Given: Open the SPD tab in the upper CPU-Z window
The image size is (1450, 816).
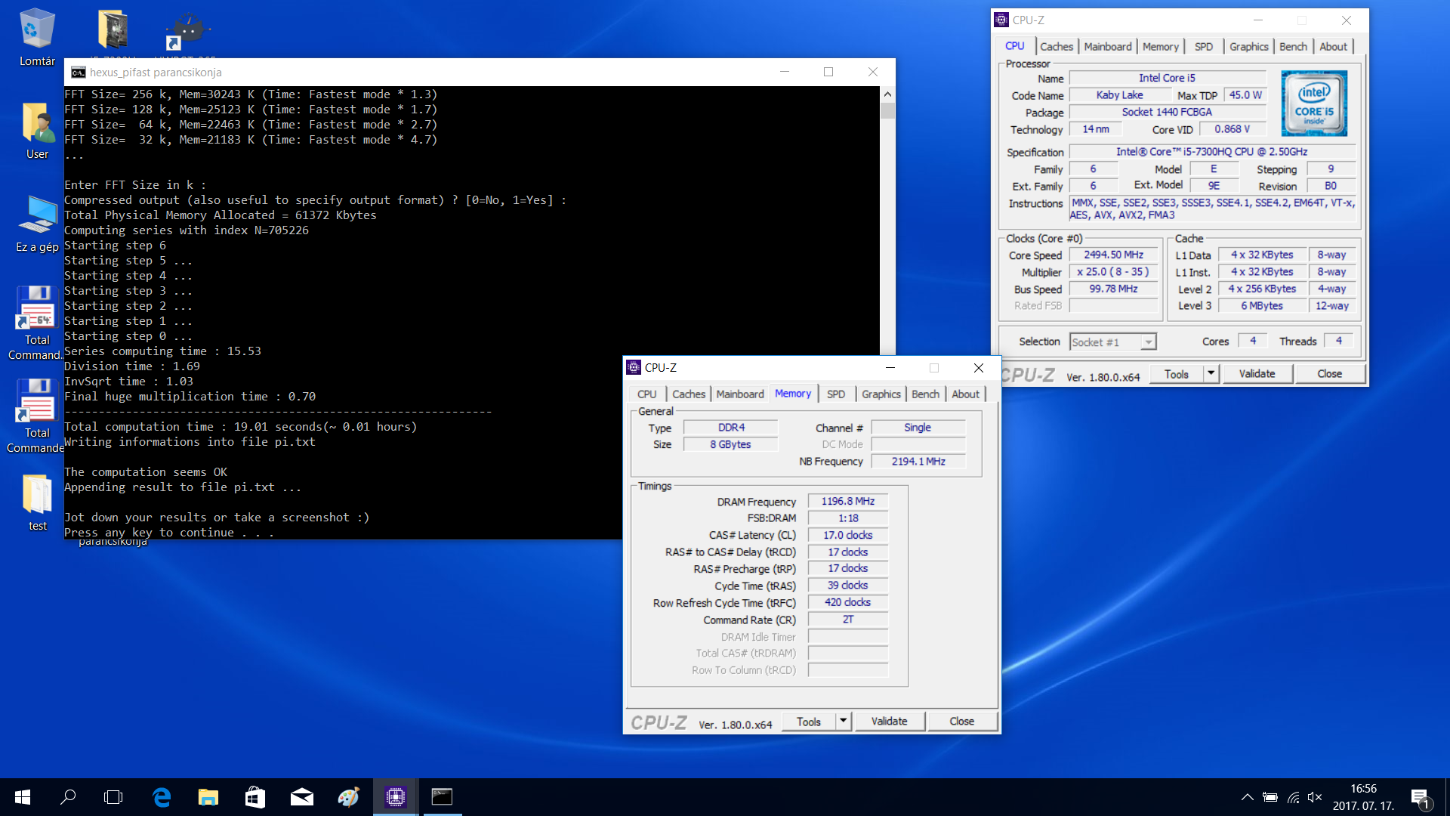Looking at the screenshot, I should [1204, 47].
